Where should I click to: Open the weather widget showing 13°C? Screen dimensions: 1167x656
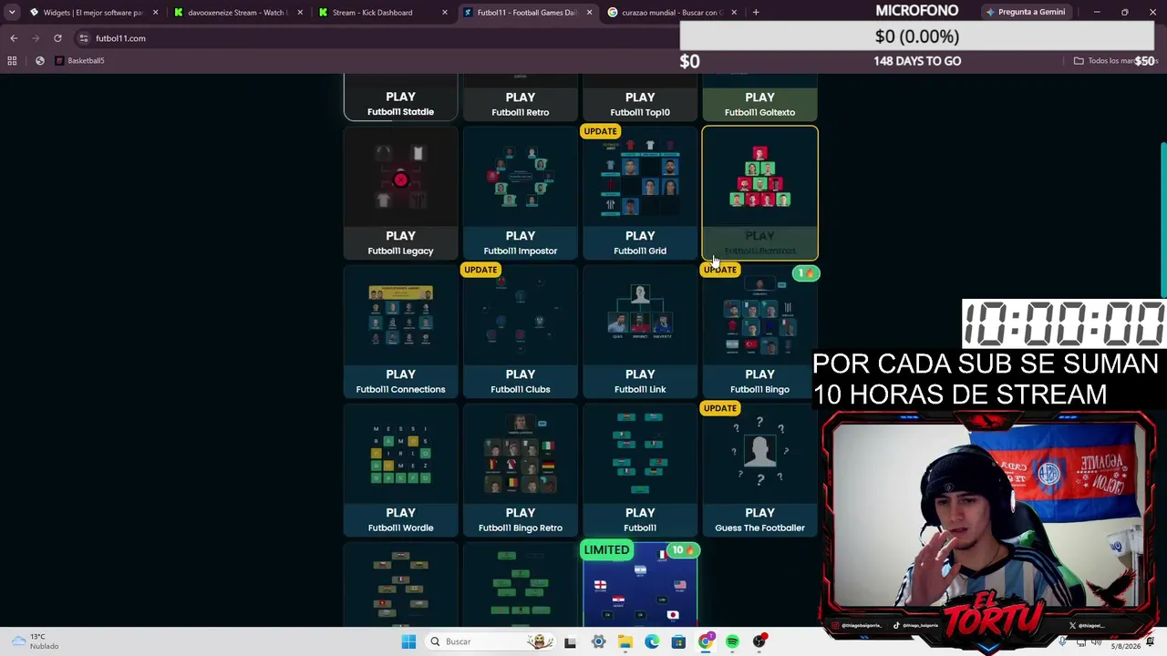[x=36, y=641]
